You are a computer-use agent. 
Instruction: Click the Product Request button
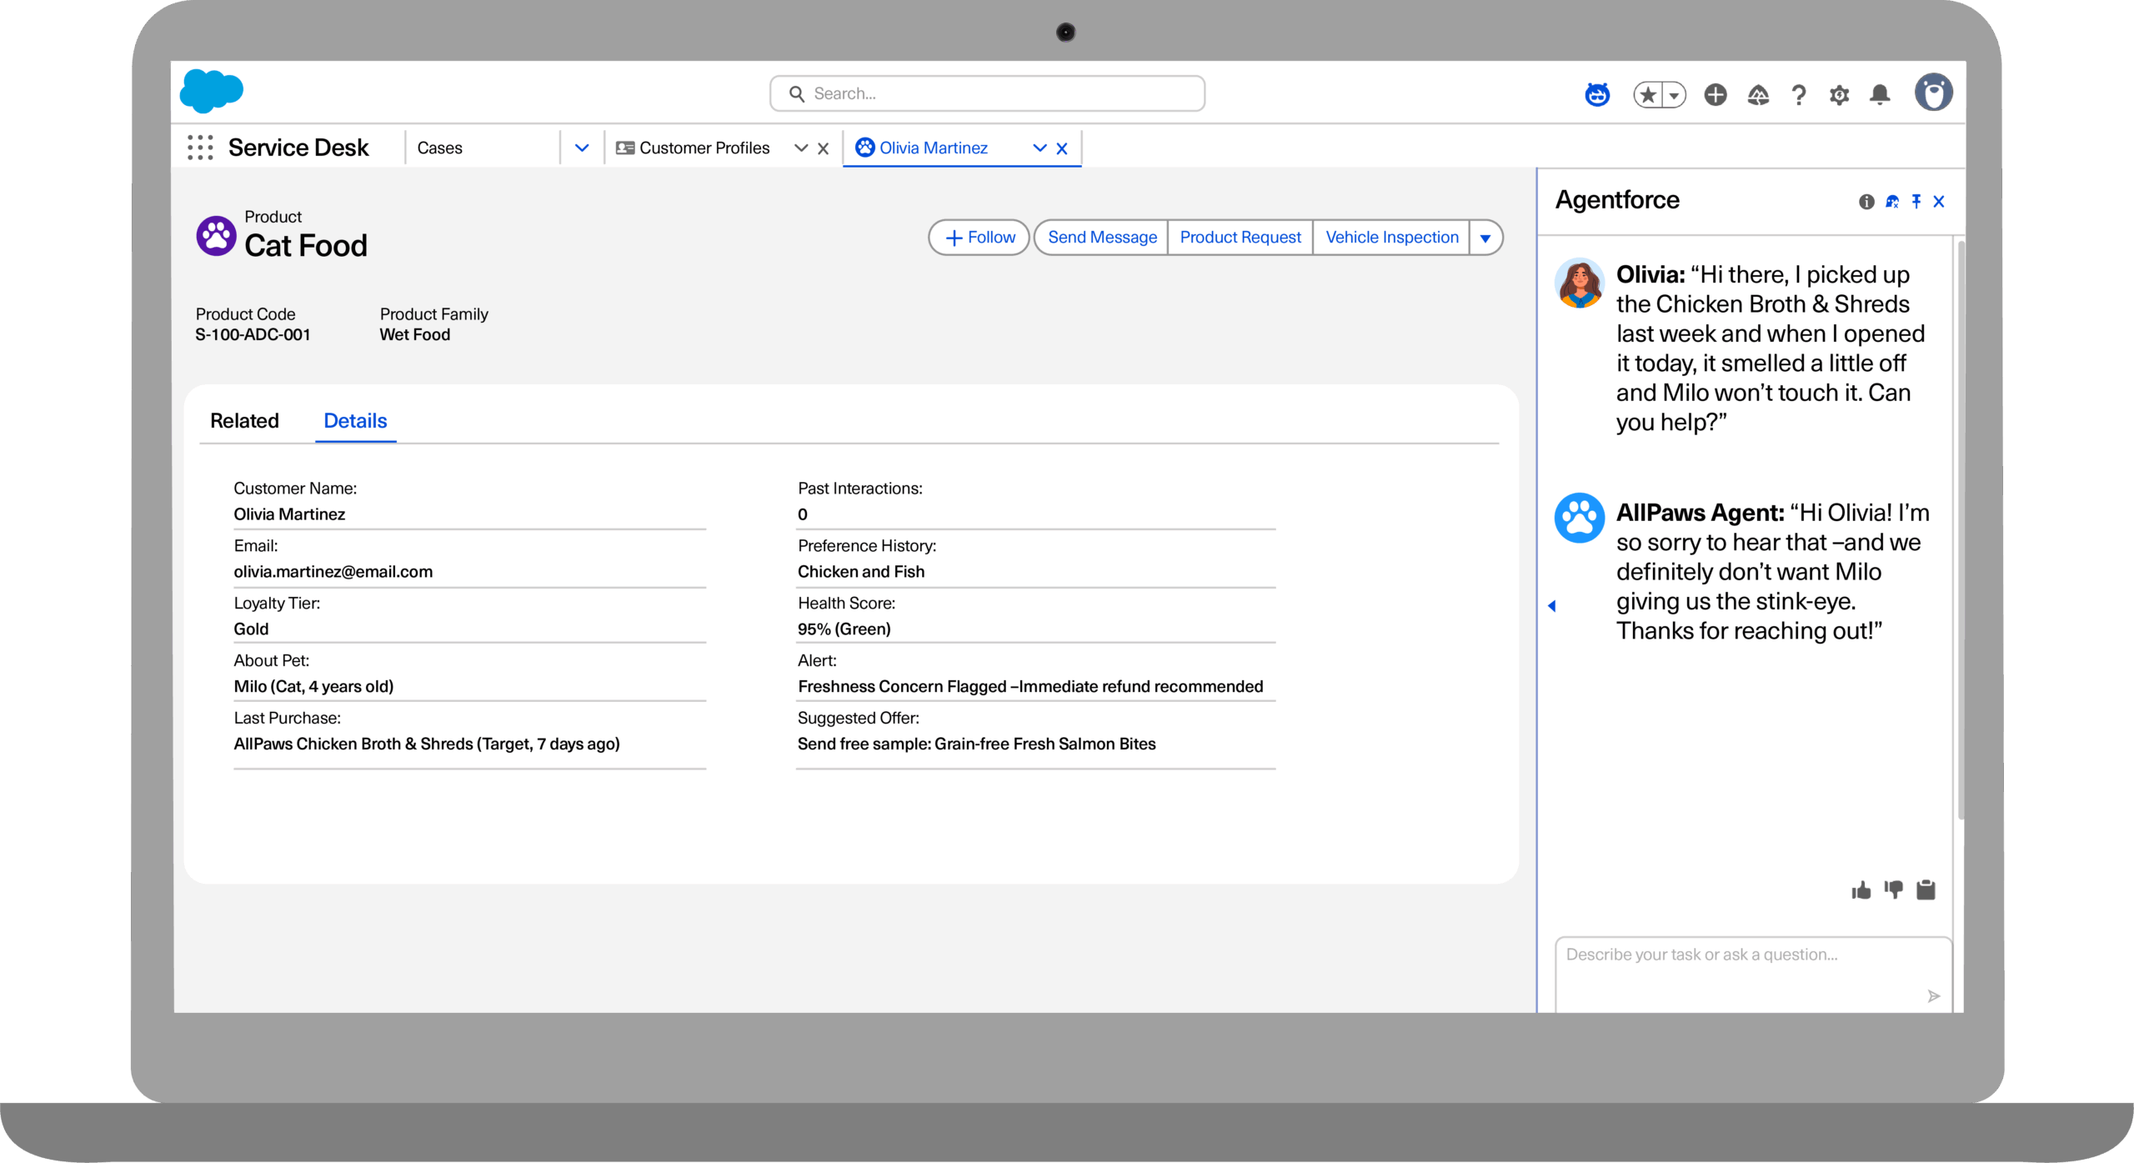(1240, 238)
